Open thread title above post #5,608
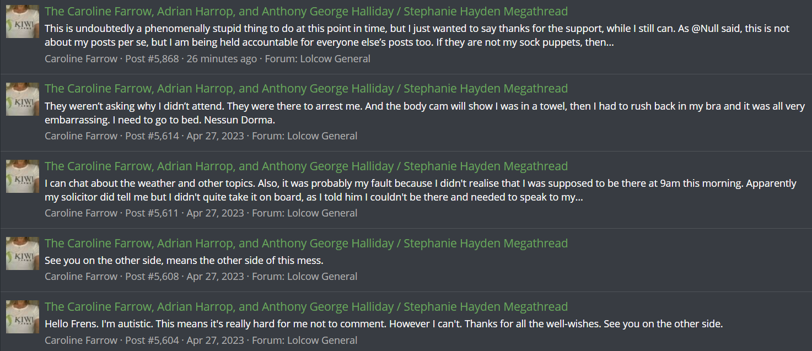This screenshot has width=812, height=351. pos(306,244)
